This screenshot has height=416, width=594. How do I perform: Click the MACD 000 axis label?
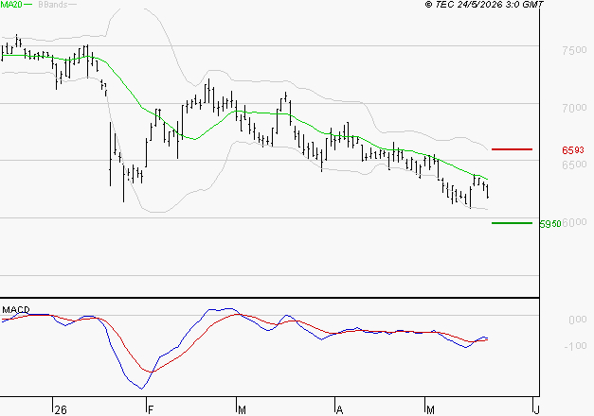pyautogui.click(x=578, y=320)
